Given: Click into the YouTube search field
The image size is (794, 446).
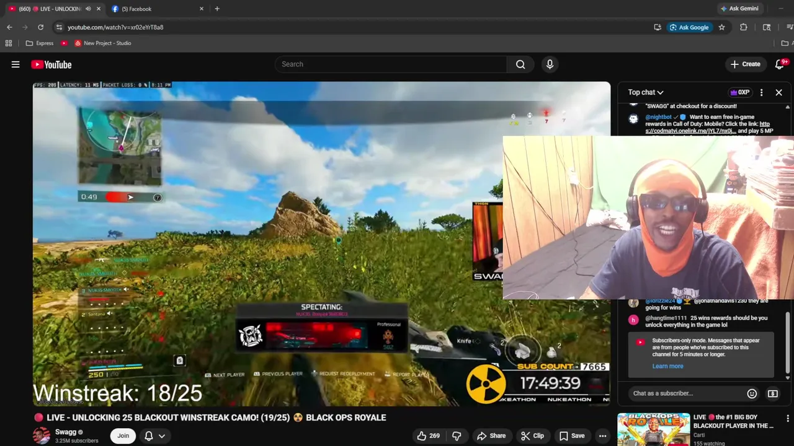Looking at the screenshot, I should pyautogui.click(x=391, y=64).
